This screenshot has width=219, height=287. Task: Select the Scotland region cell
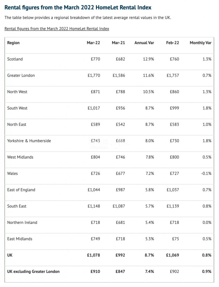tap(15, 59)
